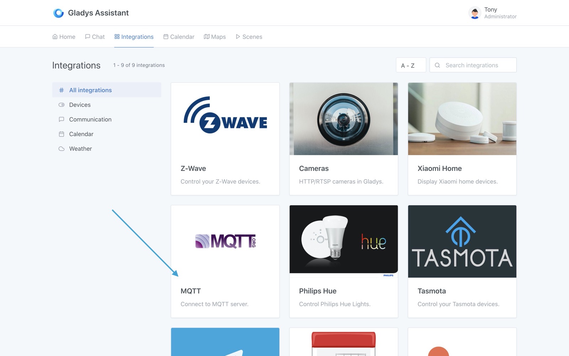Select the Maps icon in navigation
Image resolution: width=569 pixels, height=356 pixels.
(207, 36)
